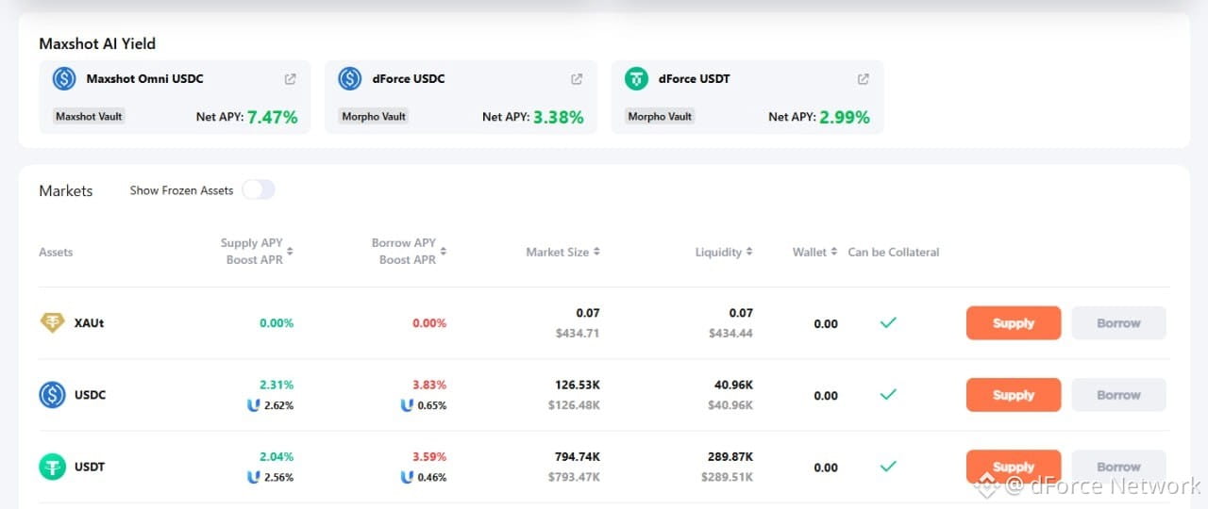Click Morpho Vault tag on dForce USDT
The image size is (1208, 509).
click(660, 117)
